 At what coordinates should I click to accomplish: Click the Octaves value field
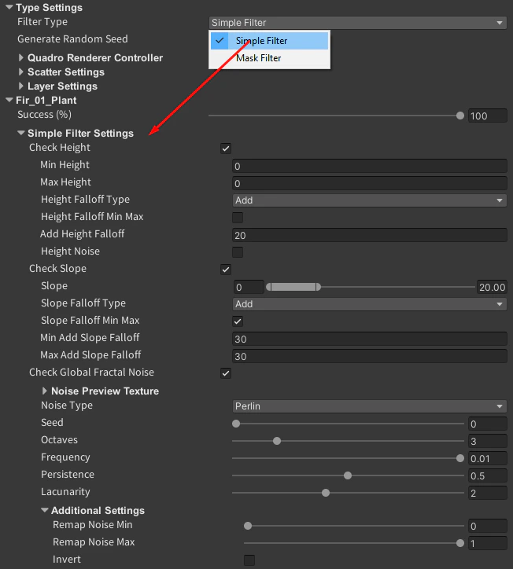(x=487, y=441)
